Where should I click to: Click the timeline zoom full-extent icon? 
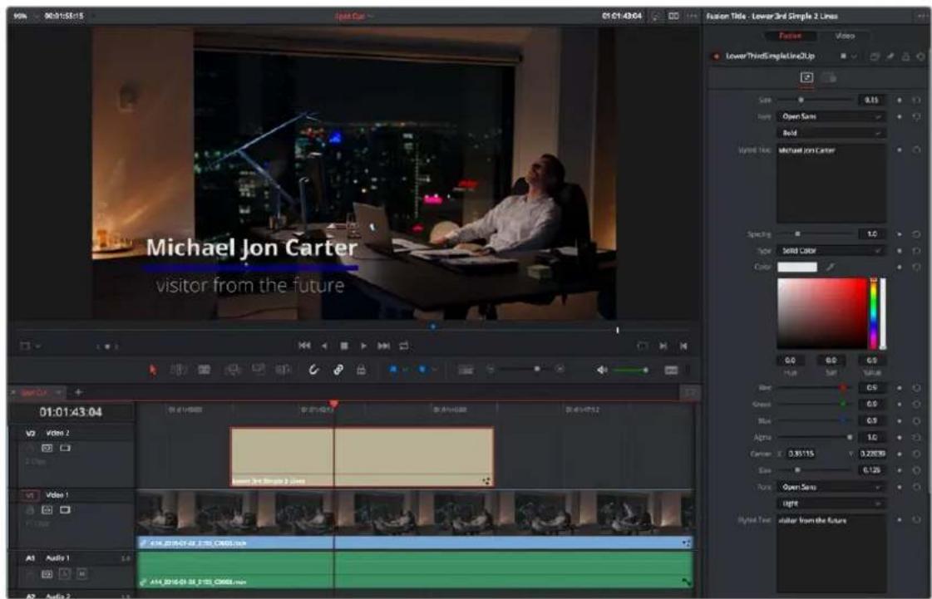click(x=466, y=370)
